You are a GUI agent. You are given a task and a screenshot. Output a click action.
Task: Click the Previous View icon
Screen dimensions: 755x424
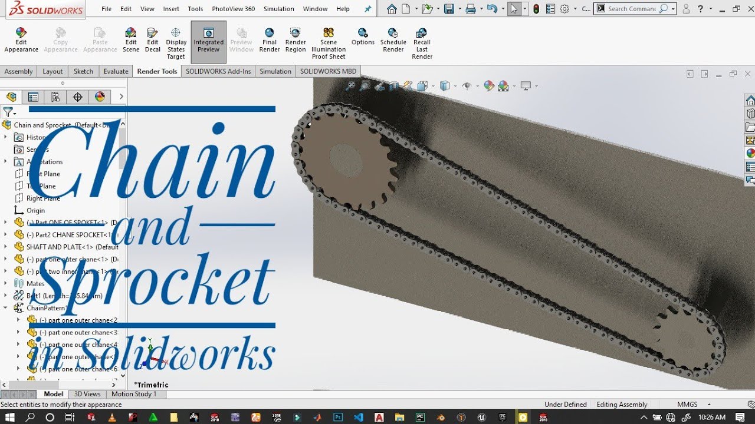tap(379, 86)
